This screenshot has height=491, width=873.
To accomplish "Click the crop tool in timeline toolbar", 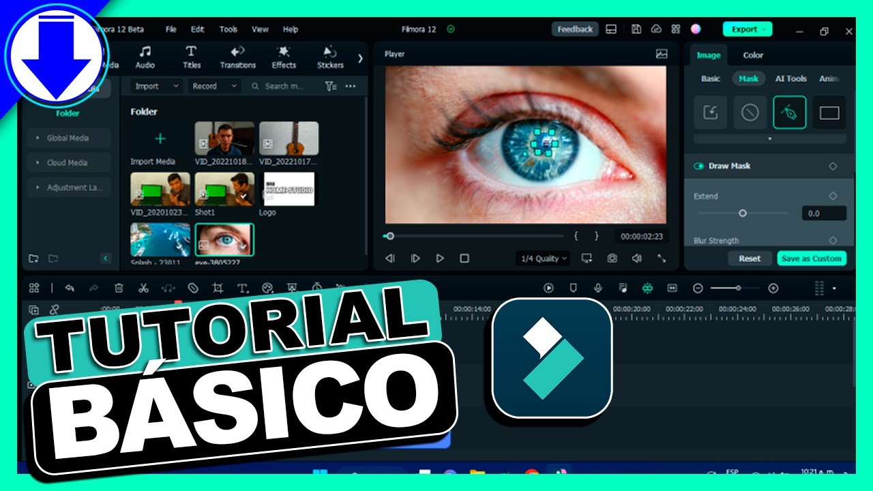I will coord(218,288).
